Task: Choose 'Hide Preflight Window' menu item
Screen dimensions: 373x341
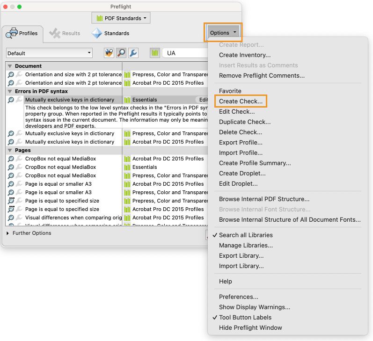Action: point(250,328)
